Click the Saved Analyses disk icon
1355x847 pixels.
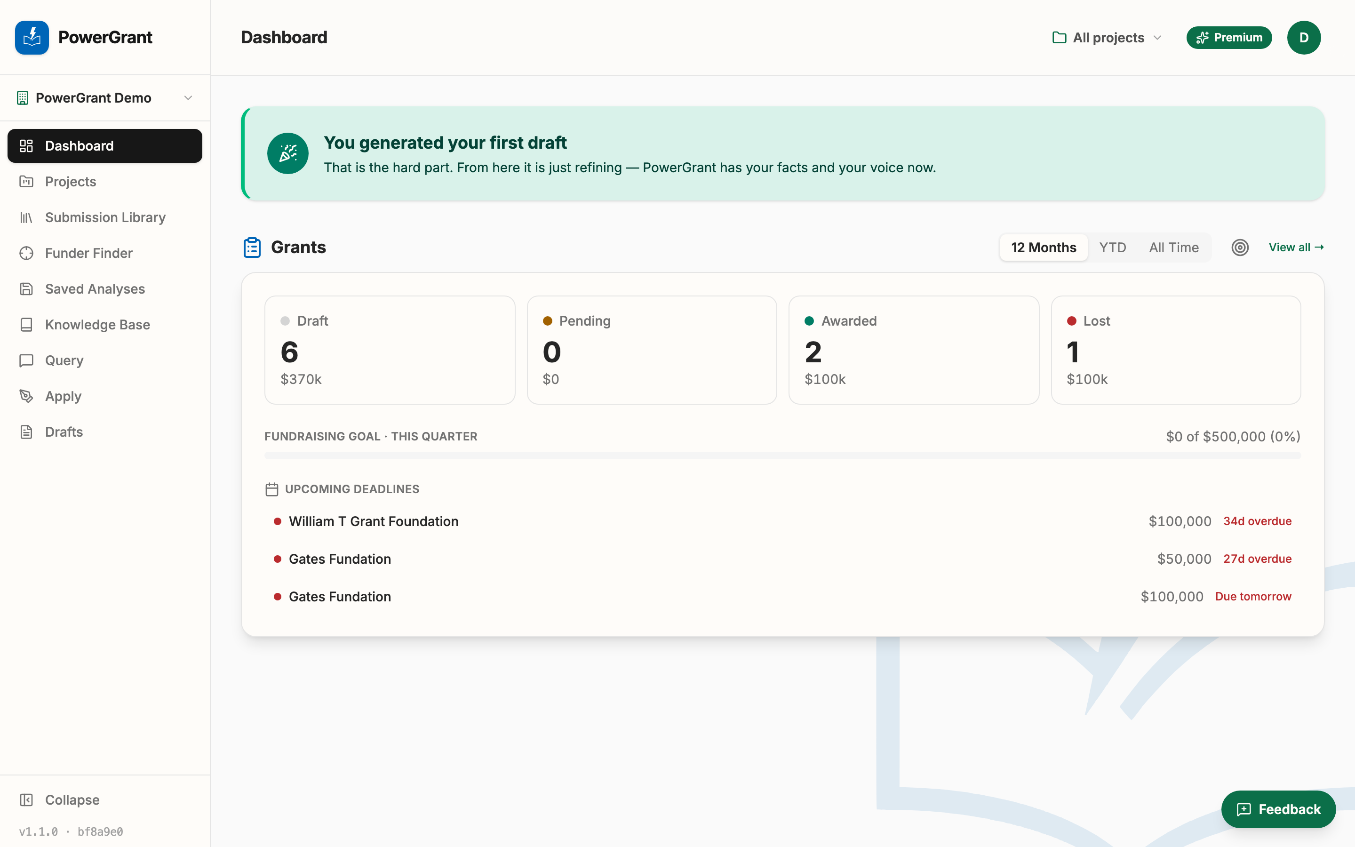point(26,289)
